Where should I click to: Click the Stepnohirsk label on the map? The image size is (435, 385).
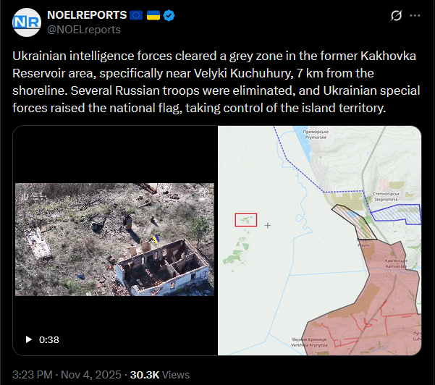pos(386,197)
